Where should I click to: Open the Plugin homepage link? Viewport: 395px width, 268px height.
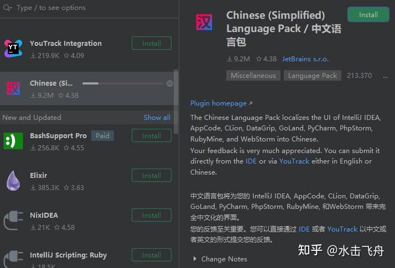pyautogui.click(x=219, y=103)
